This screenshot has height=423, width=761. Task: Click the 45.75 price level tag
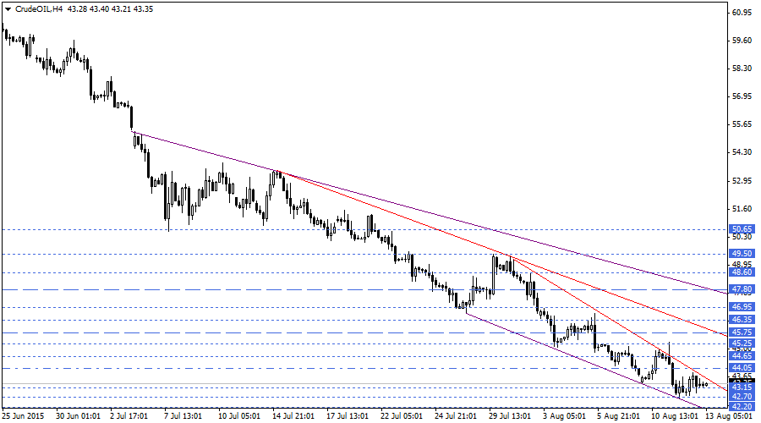pyautogui.click(x=742, y=332)
